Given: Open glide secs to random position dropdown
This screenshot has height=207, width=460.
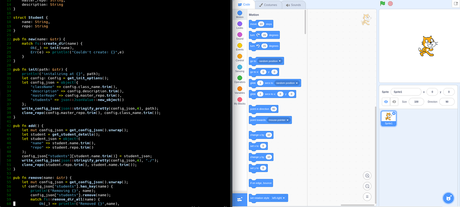Looking at the screenshot, I should [x=287, y=83].
